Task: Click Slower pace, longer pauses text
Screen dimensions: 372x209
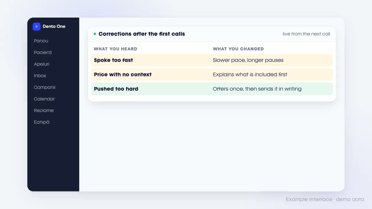Action: 248,60
